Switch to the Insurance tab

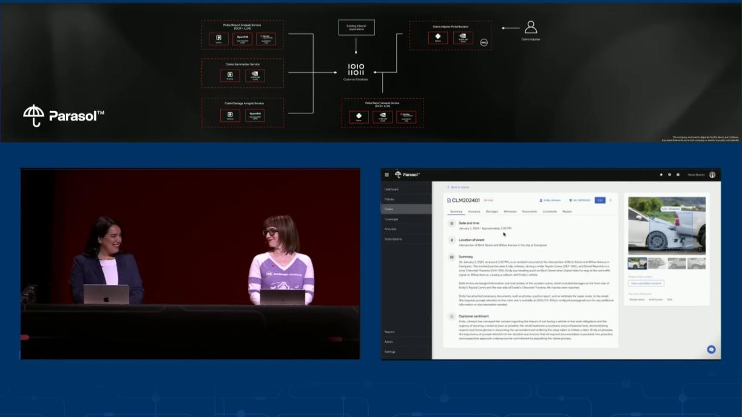474,212
